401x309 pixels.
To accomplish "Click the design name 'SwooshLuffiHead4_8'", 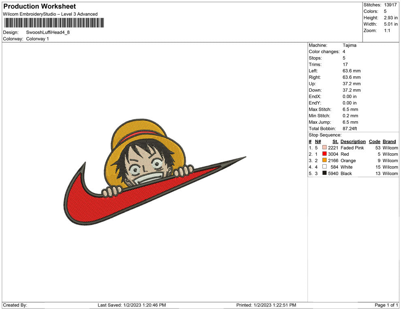I will (x=48, y=32).
